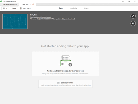Open the navigation hamburger menu
Image resolution: width=138 pixels, height=104 pixels.
click(x=5, y=8)
